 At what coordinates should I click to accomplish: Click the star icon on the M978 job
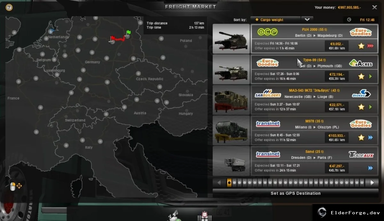pos(361,138)
